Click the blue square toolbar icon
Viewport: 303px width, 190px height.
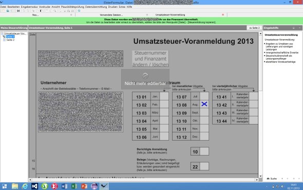(79, 11)
